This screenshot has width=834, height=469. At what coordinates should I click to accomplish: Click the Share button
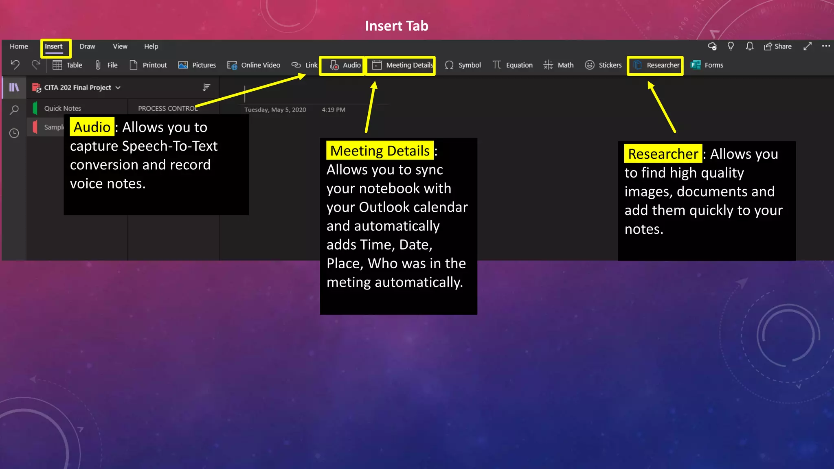[778, 46]
